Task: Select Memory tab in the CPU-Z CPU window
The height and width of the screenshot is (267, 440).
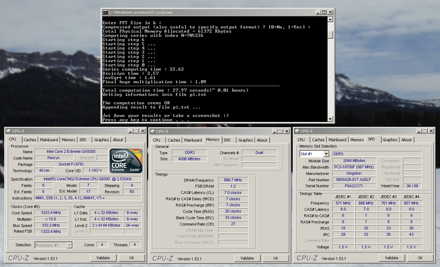Action: [69, 140]
